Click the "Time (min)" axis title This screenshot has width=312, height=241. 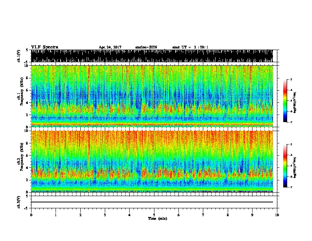[x=158, y=219]
